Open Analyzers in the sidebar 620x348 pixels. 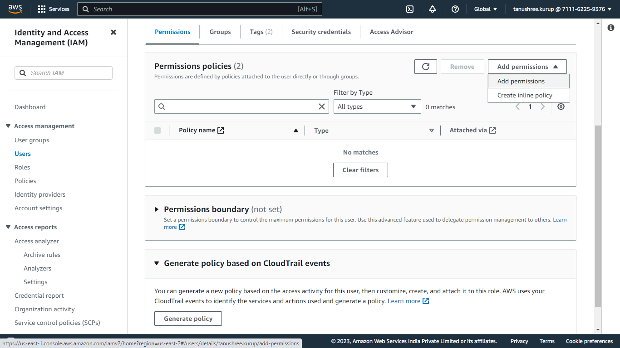[37, 268]
